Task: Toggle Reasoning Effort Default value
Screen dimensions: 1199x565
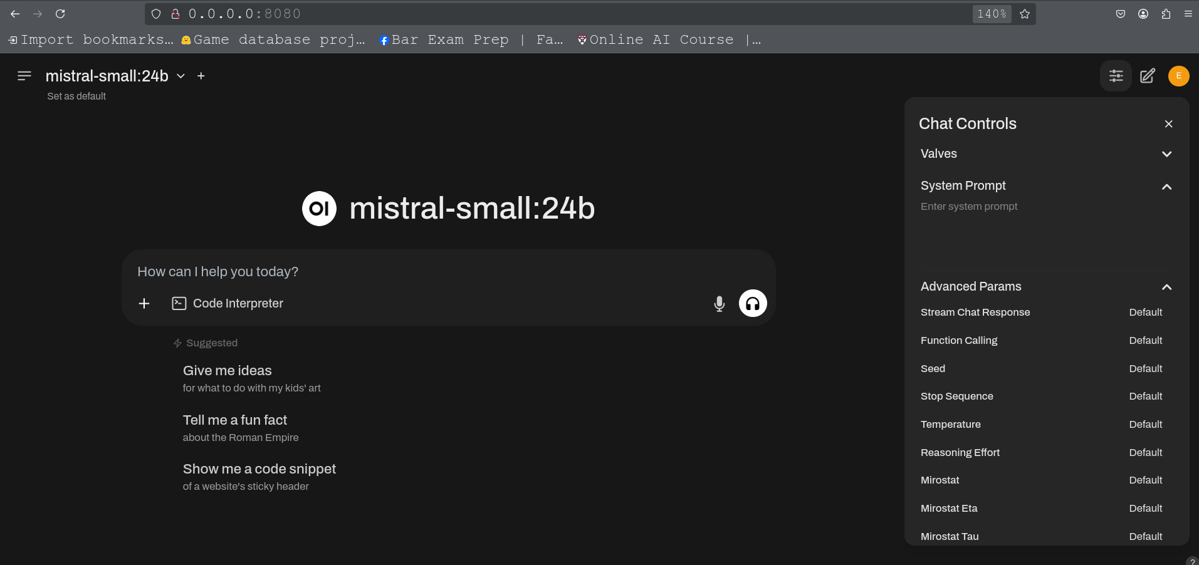Action: (x=1146, y=452)
